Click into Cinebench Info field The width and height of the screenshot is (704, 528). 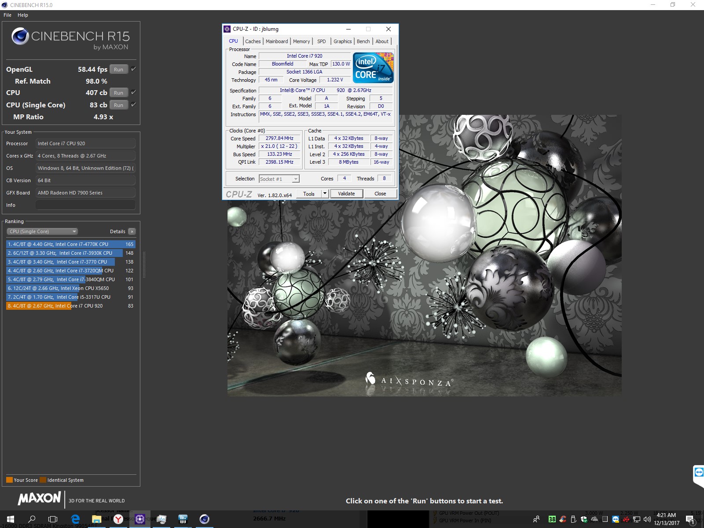(x=85, y=205)
